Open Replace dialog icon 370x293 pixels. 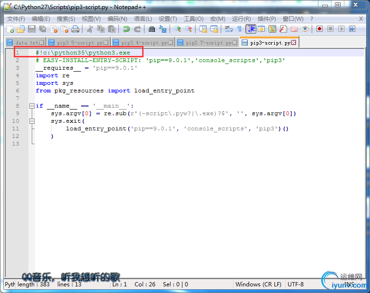tap(163, 29)
